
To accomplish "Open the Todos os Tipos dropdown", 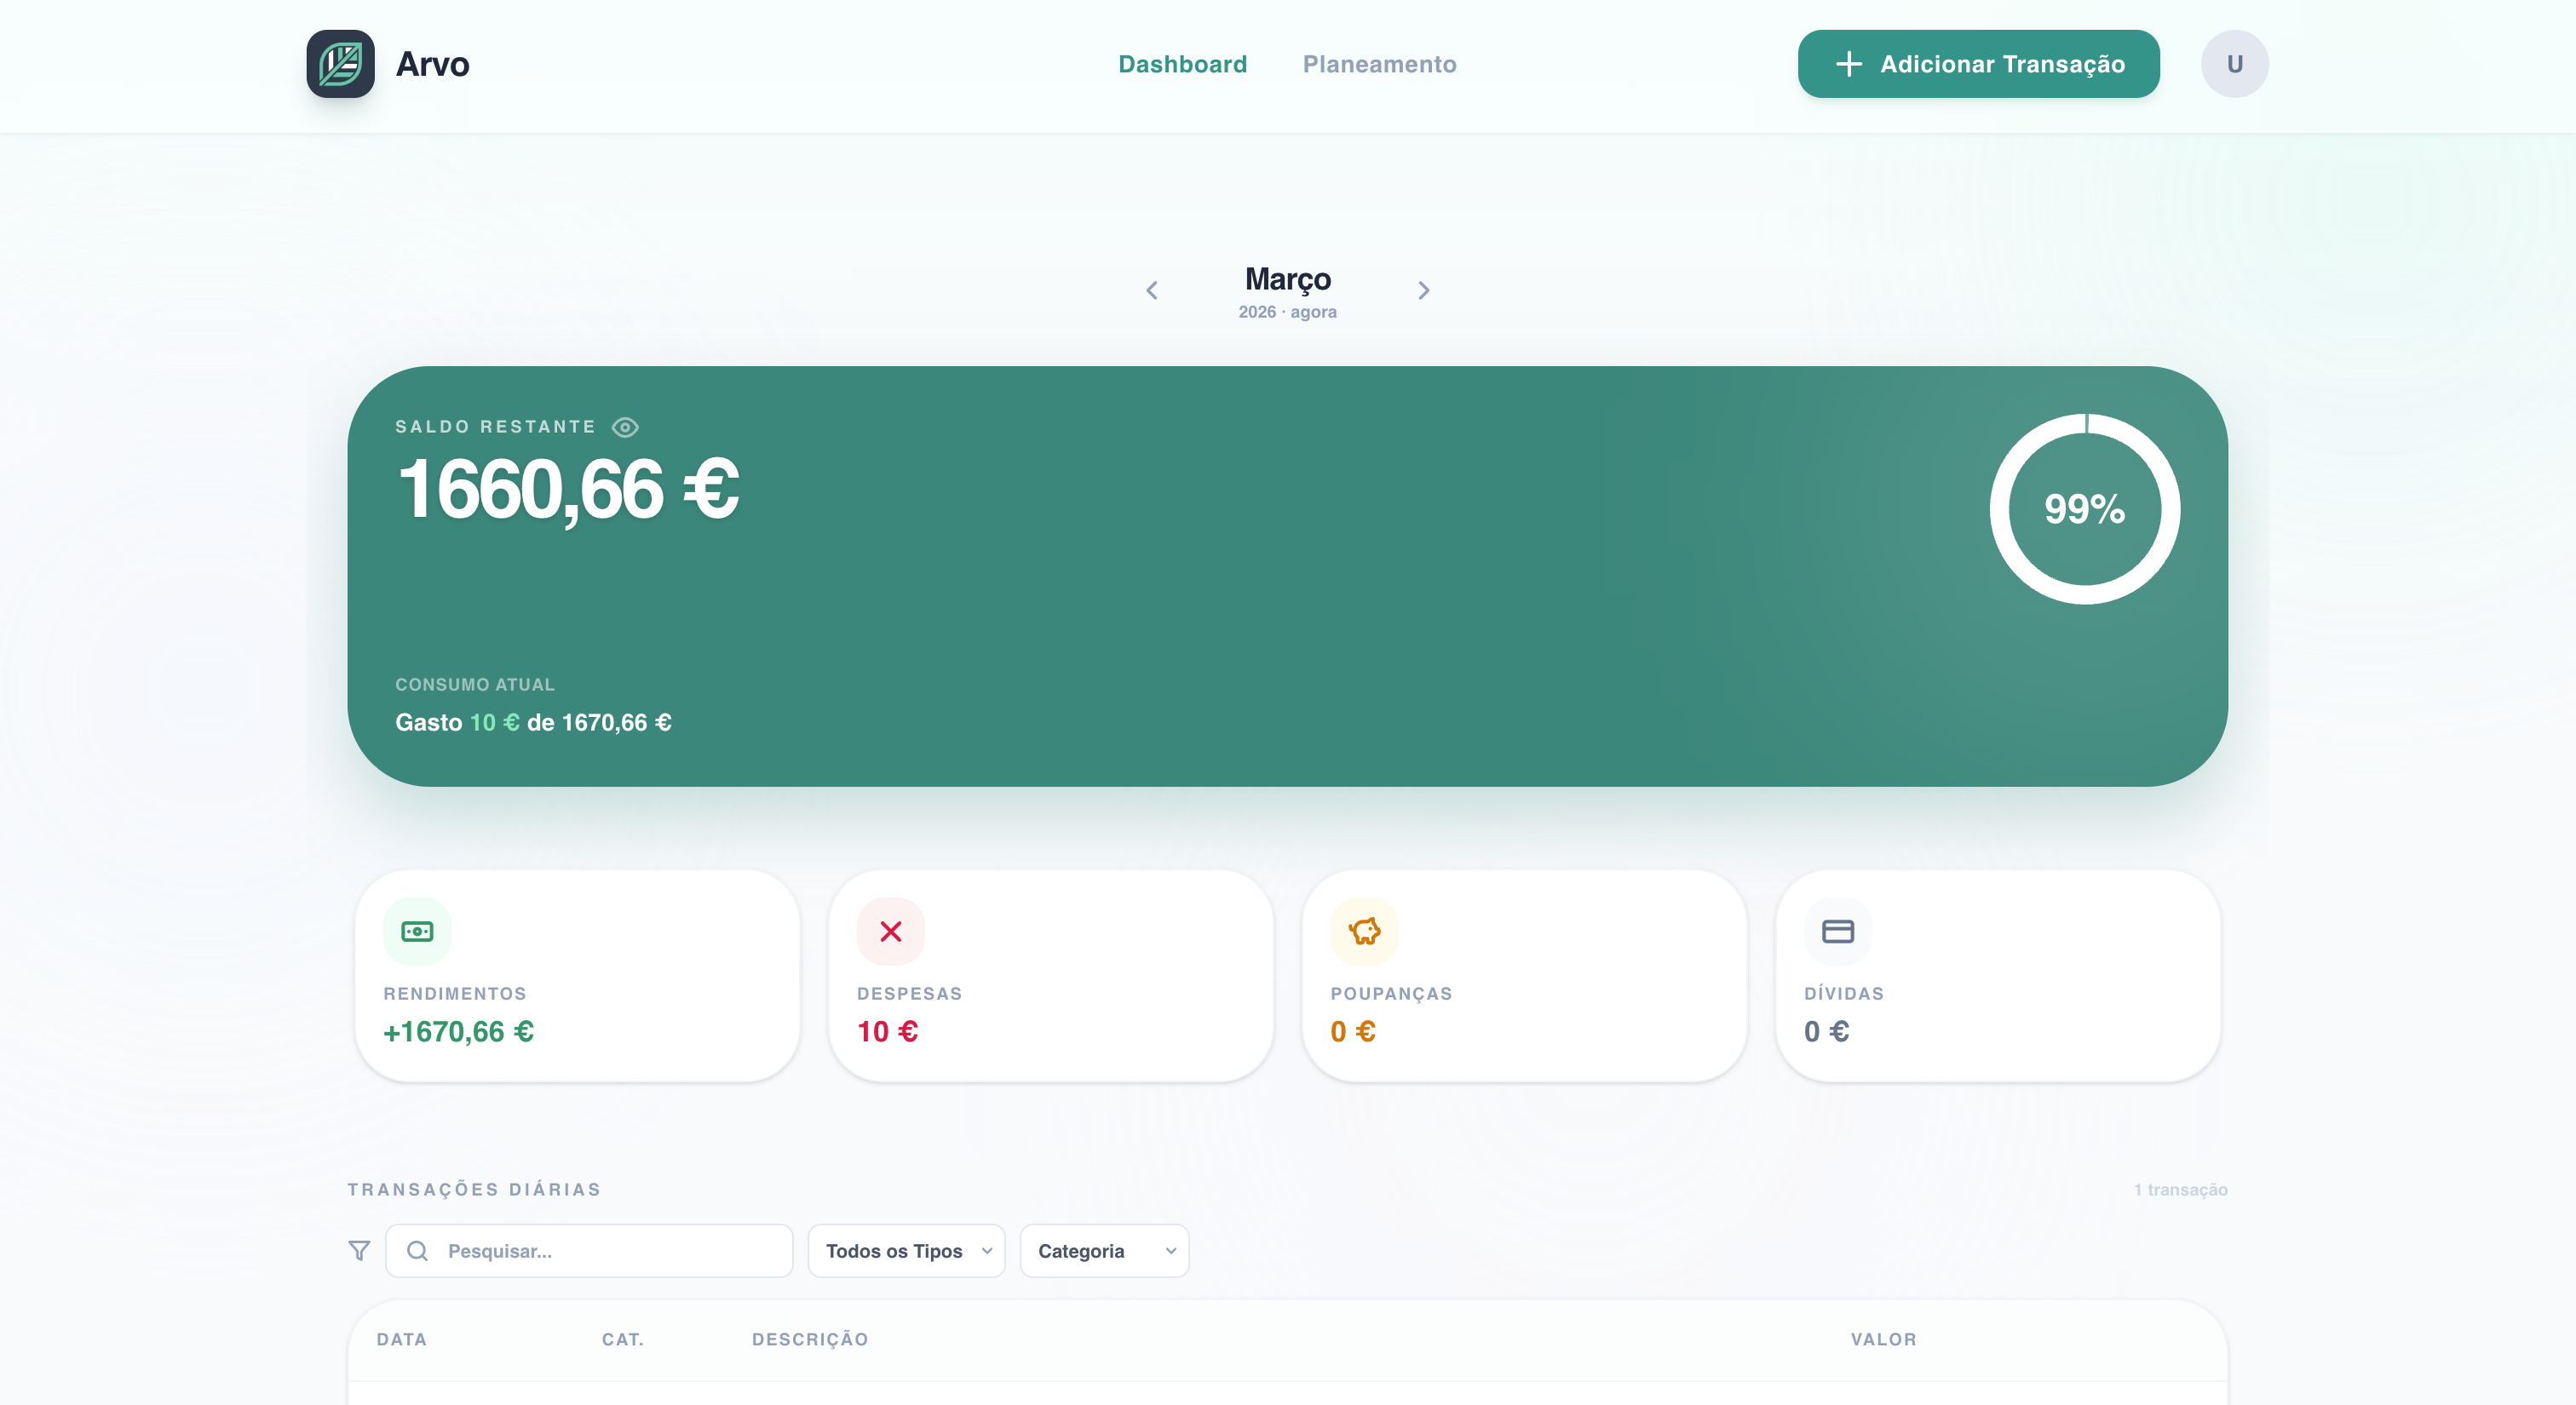I will click(x=906, y=1251).
